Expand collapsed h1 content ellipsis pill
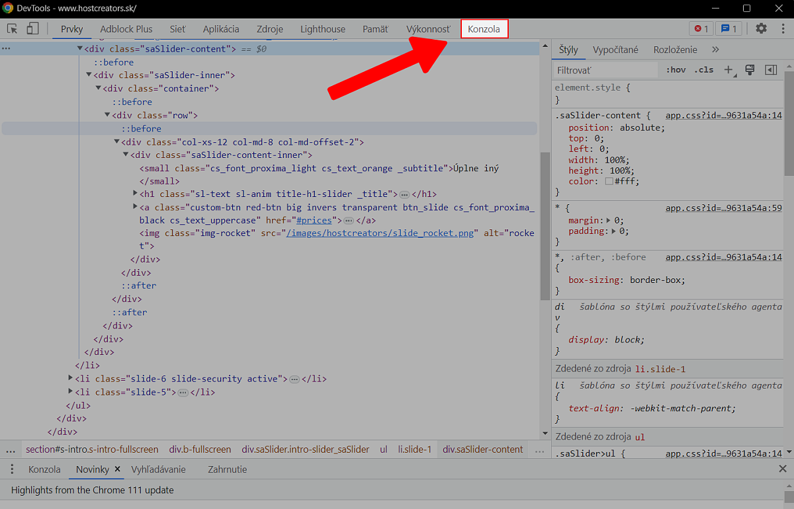The width and height of the screenshot is (794, 509). [x=404, y=194]
